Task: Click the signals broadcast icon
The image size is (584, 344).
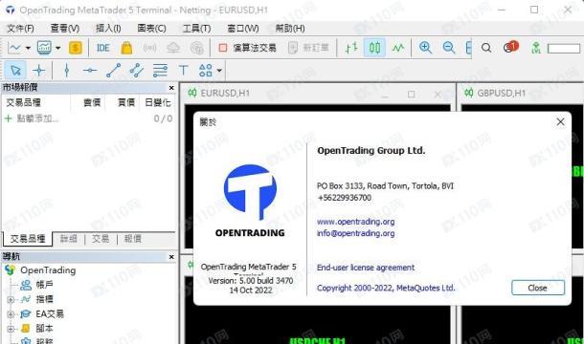Action: [149, 48]
